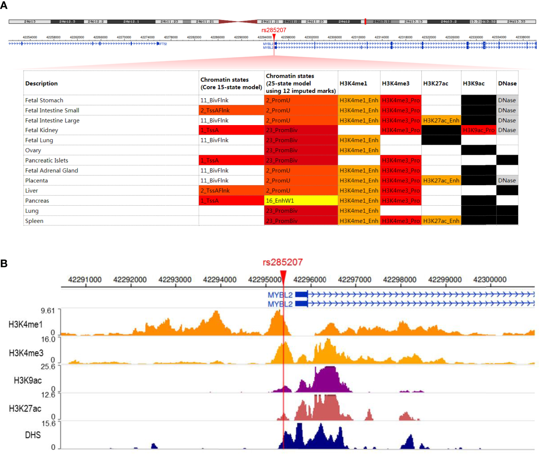Click the 2_TssAFlnk cell in the Liver row
Screen dimensions: 539x454
[231, 191]
